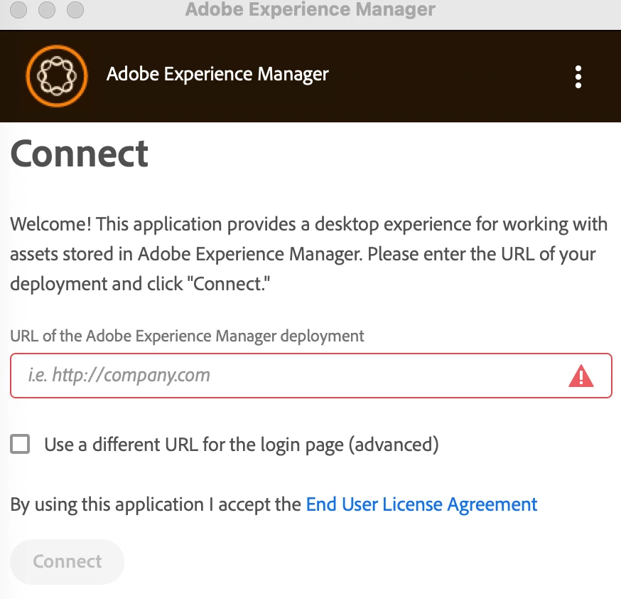
Task: Zoom the window with the third title bar button
Action: tap(74, 10)
